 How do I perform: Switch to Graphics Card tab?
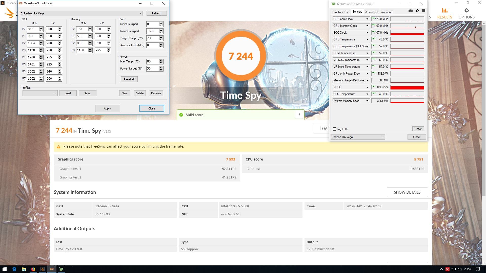tap(341, 12)
